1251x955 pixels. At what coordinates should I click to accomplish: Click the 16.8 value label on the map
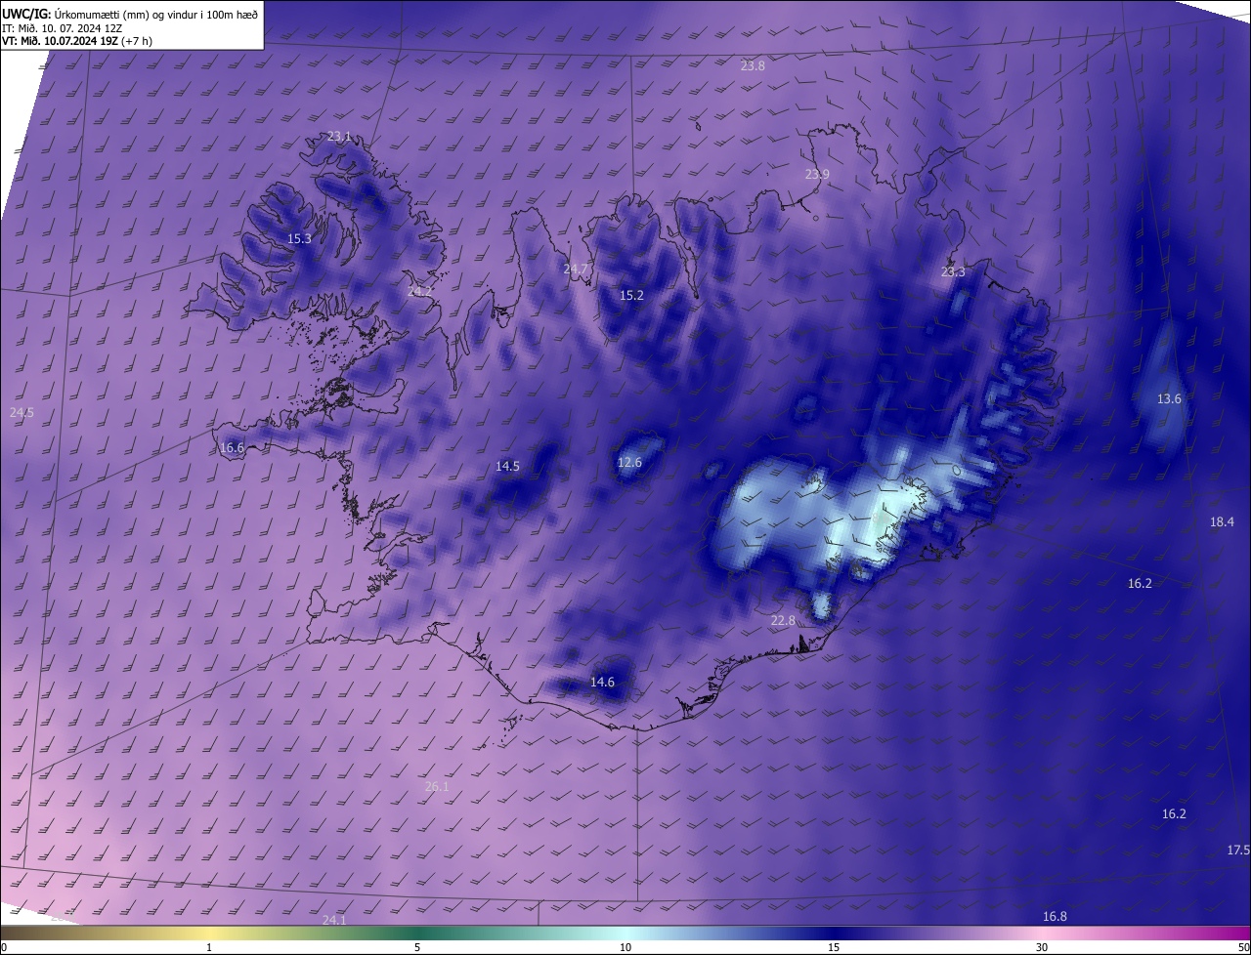pyautogui.click(x=1055, y=916)
